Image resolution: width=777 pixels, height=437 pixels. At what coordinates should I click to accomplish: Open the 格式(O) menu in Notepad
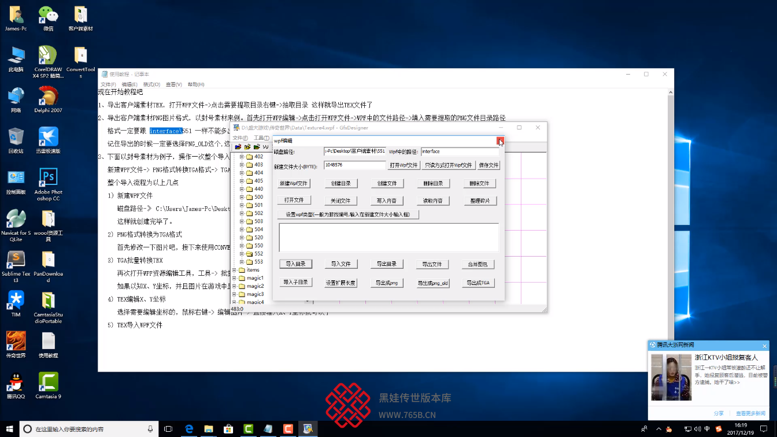[x=151, y=84]
